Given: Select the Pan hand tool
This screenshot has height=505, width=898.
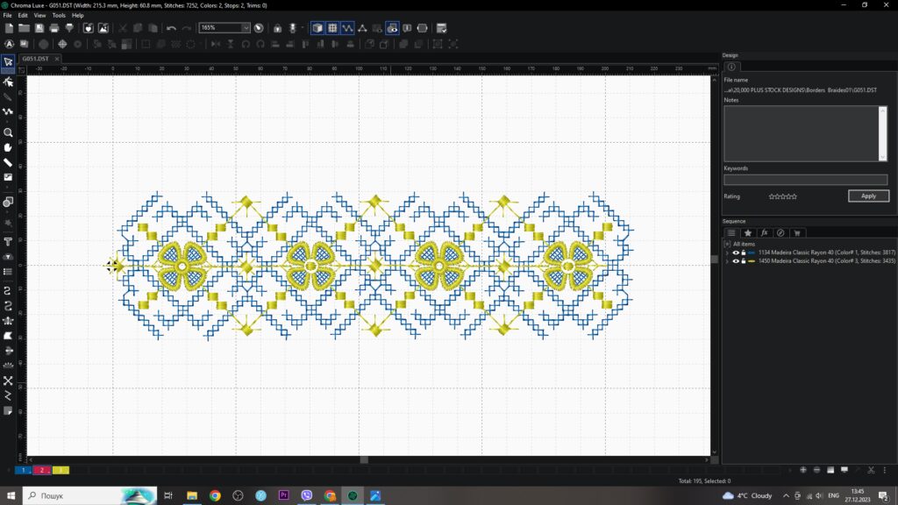Looking at the screenshot, I should tap(8, 147).
